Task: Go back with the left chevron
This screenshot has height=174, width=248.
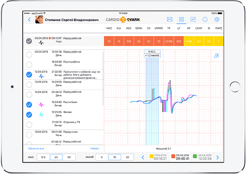Action: tap(29, 19)
